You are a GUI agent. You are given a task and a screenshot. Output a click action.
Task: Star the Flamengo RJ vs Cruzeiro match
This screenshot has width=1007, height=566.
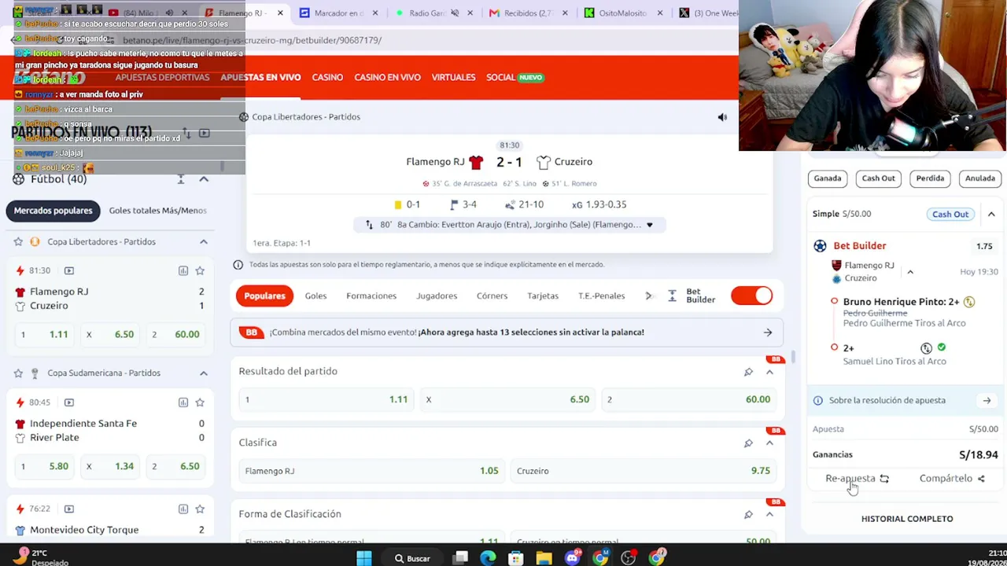point(200,270)
